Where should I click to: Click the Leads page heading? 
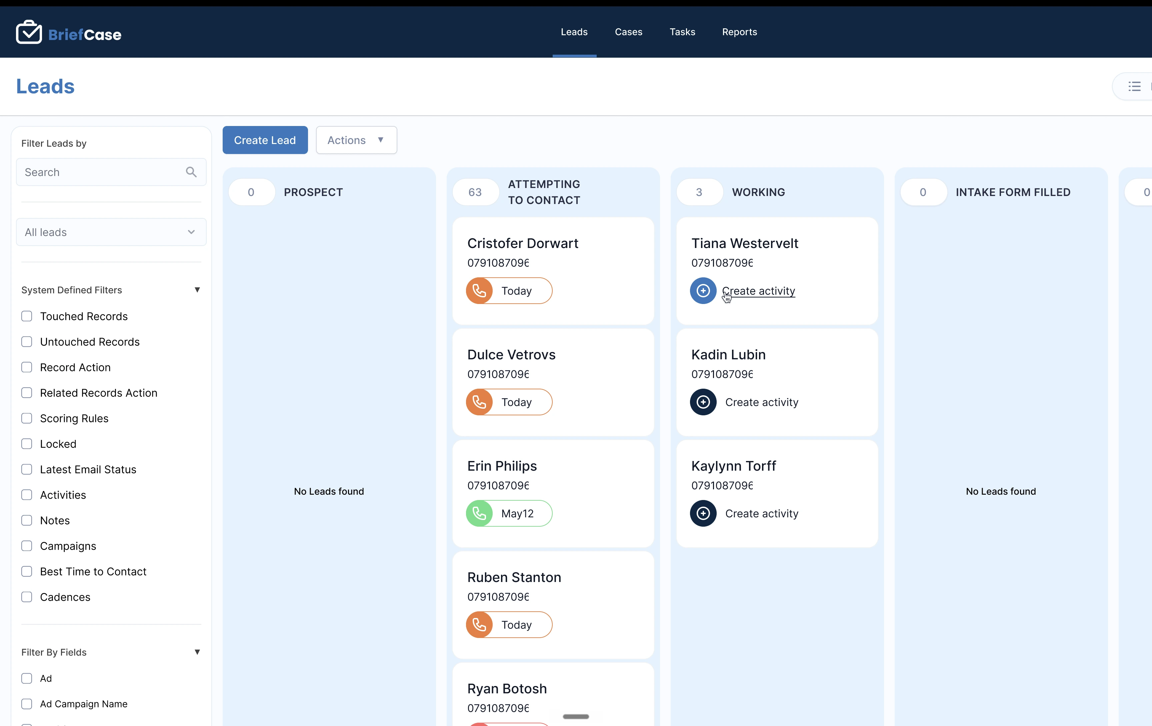click(45, 87)
